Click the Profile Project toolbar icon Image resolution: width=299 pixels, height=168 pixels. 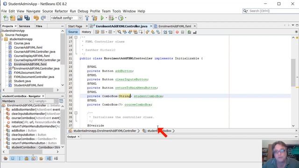pos(121,18)
